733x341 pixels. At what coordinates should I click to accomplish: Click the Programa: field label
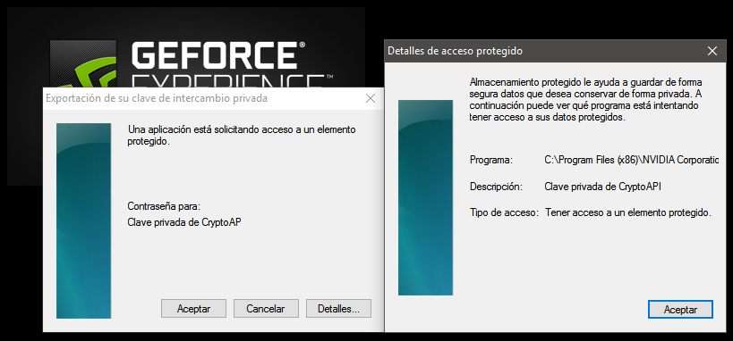(490, 160)
